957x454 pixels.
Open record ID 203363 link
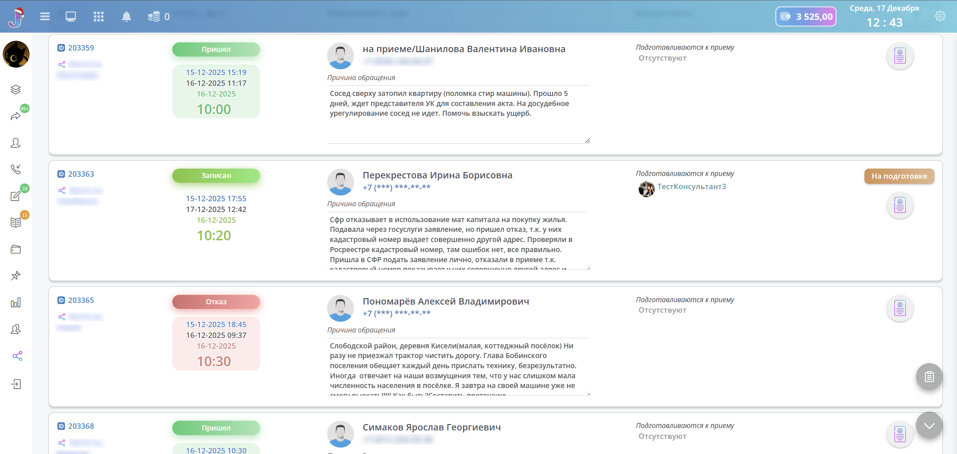click(x=81, y=174)
